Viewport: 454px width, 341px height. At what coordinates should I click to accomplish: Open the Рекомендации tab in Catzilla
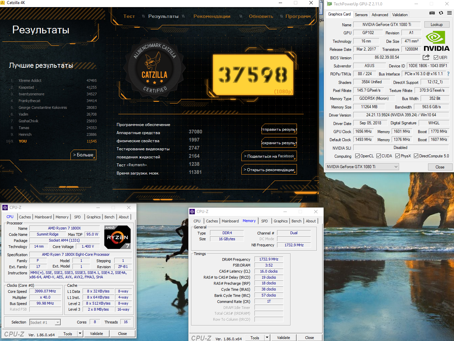pyautogui.click(x=212, y=16)
